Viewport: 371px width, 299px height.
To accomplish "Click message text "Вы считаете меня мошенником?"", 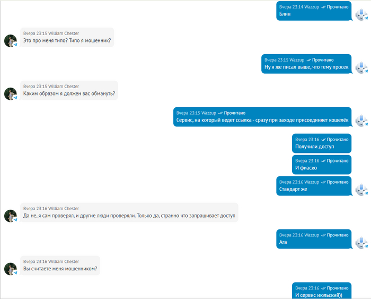I will [x=60, y=269].
